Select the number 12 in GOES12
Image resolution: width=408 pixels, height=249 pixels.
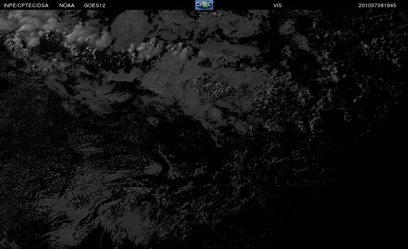(102, 5)
